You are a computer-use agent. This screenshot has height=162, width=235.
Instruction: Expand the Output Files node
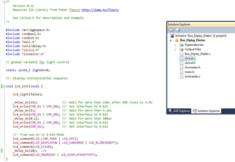pyautogui.click(x=175, y=49)
